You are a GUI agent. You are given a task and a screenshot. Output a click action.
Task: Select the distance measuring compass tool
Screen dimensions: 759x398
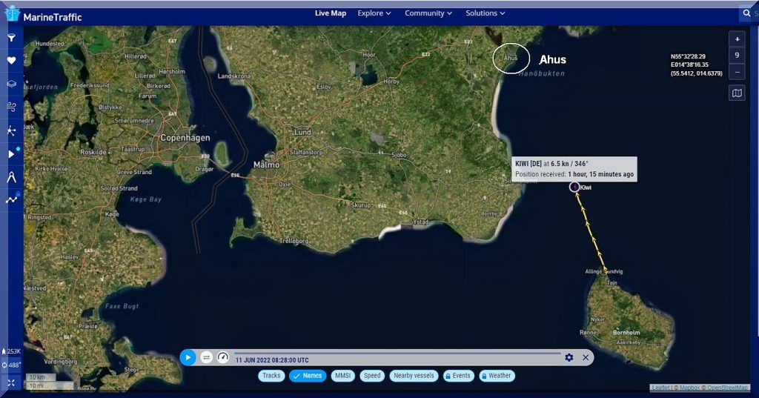coord(11,176)
